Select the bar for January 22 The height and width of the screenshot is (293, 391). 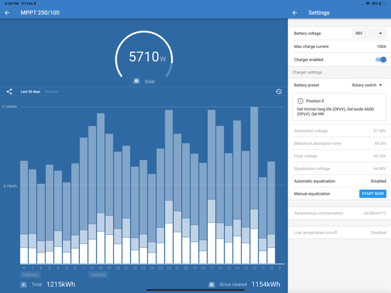click(169, 186)
